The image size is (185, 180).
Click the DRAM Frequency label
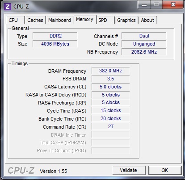coord(67,71)
